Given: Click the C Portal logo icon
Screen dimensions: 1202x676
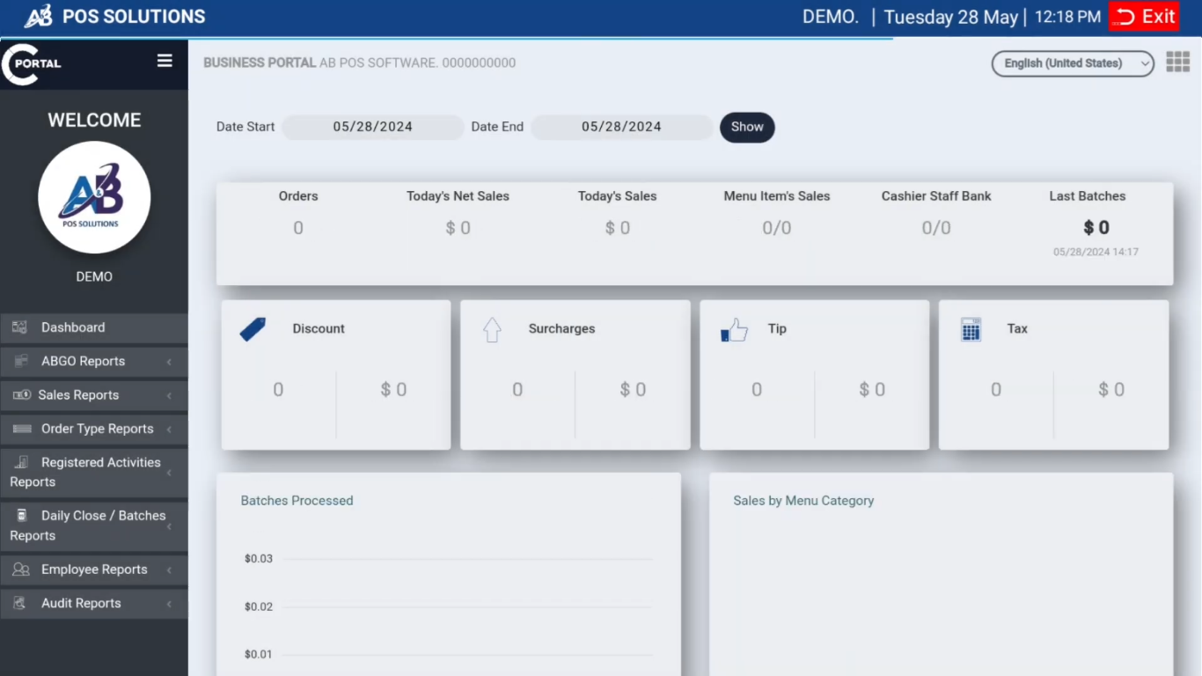Looking at the screenshot, I should 32,63.
